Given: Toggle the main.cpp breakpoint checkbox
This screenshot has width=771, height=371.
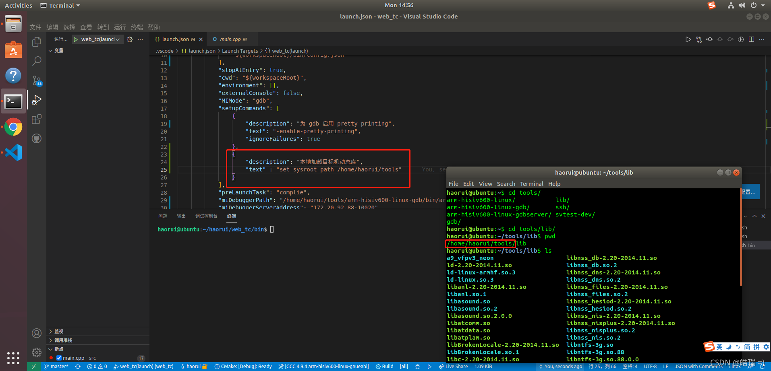Looking at the screenshot, I should pyautogui.click(x=59, y=358).
